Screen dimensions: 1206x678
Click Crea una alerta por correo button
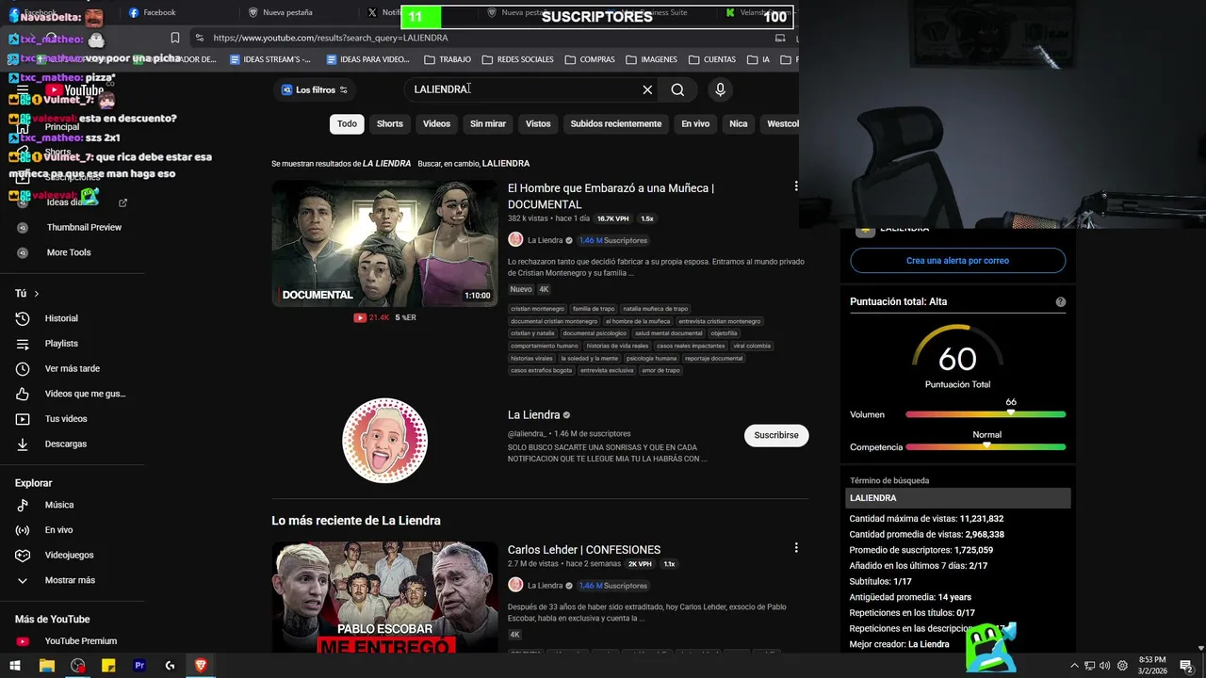(x=957, y=261)
